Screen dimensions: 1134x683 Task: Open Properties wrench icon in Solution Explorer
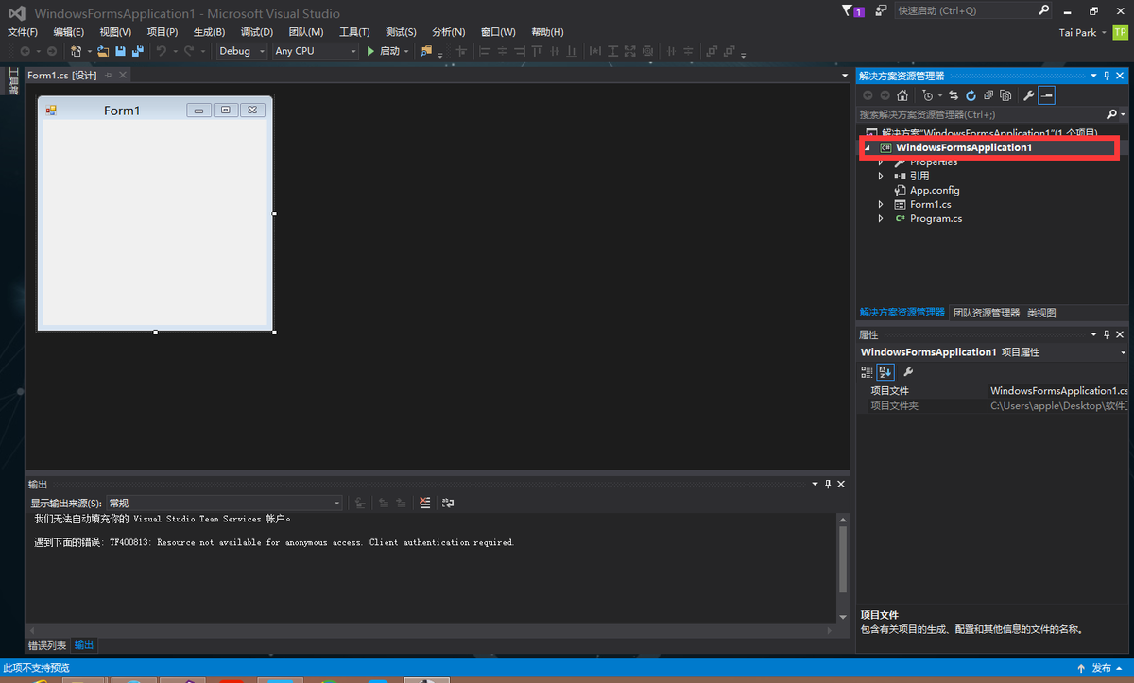(x=1029, y=95)
